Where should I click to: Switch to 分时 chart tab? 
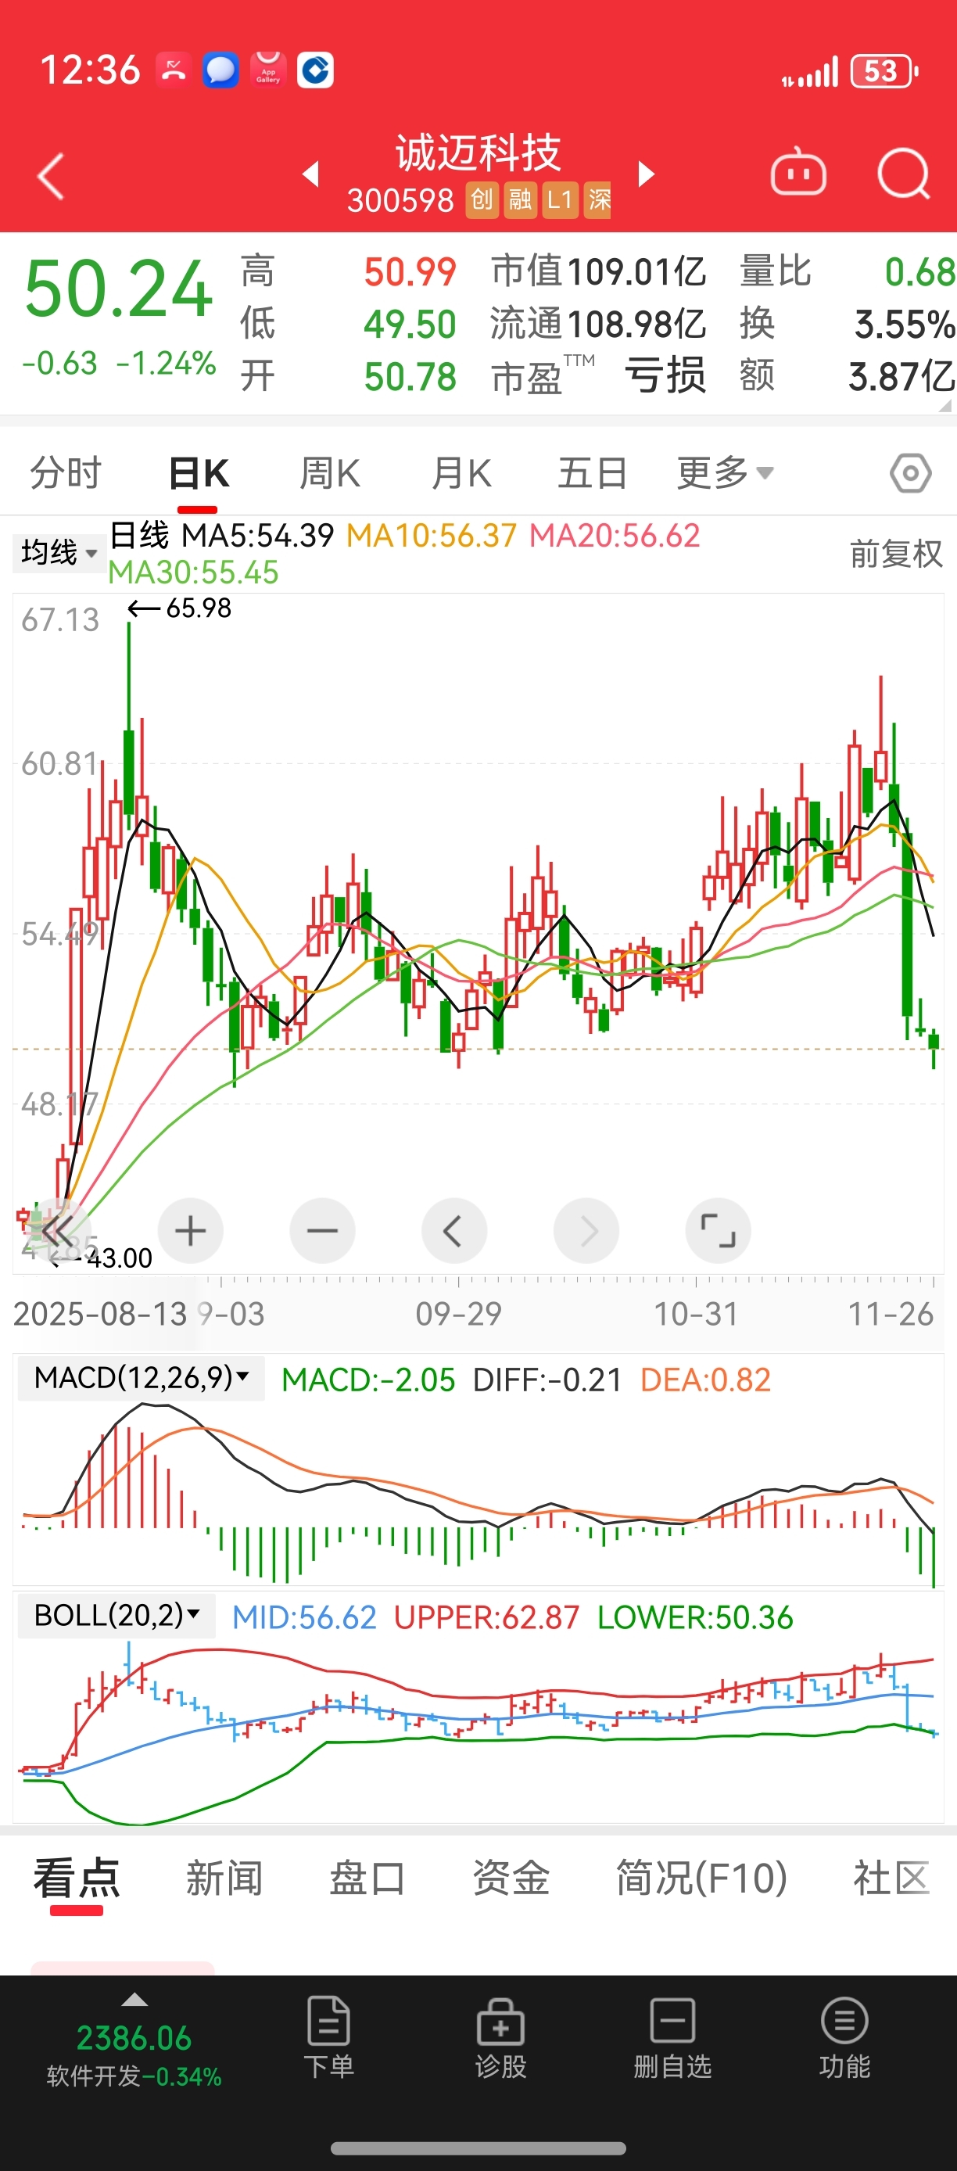pos(66,473)
